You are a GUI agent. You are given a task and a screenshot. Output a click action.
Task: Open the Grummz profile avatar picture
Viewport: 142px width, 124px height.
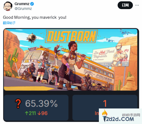point(8,6)
